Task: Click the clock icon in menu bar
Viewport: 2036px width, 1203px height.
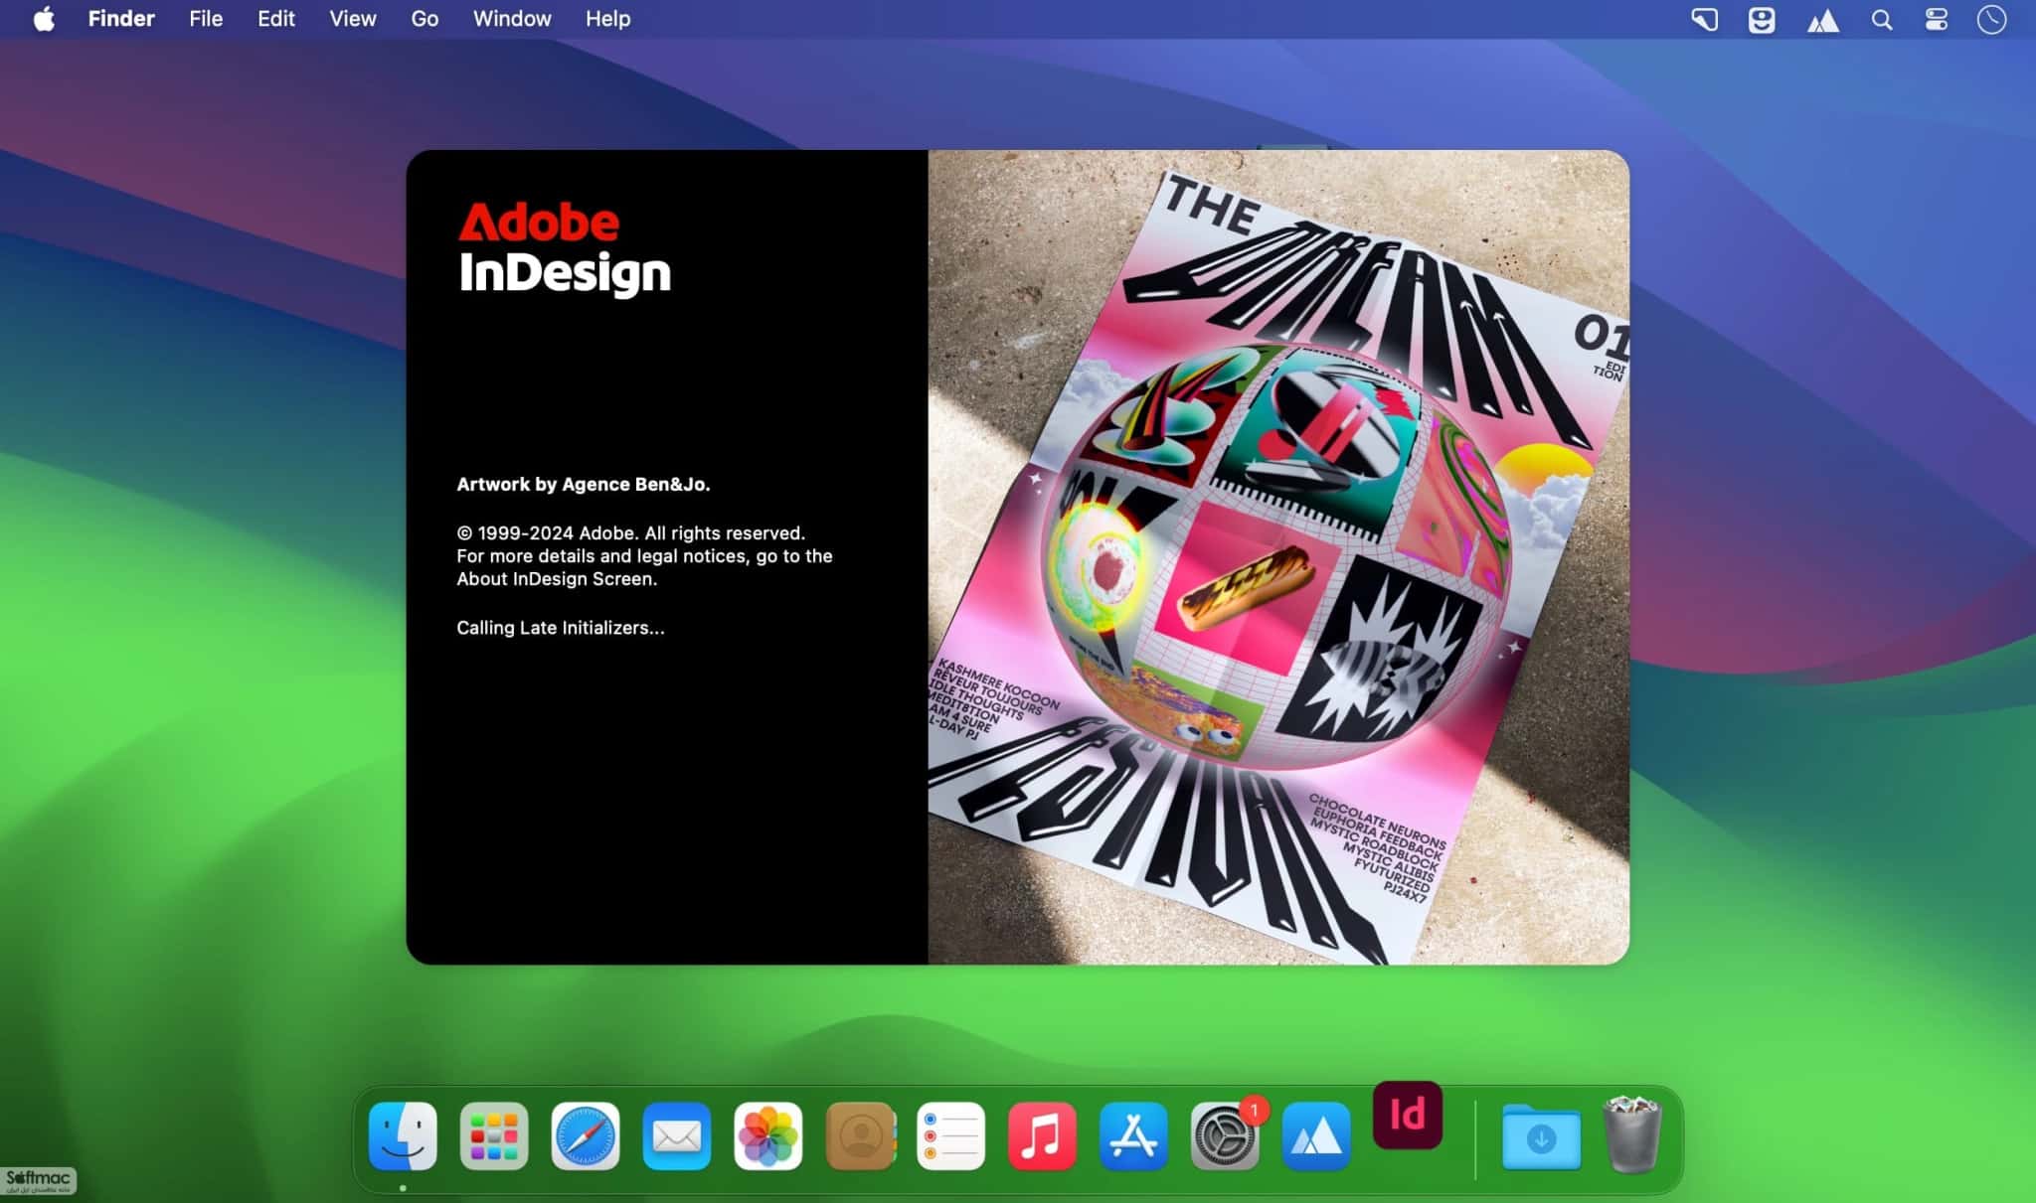Action: pos(1992,20)
